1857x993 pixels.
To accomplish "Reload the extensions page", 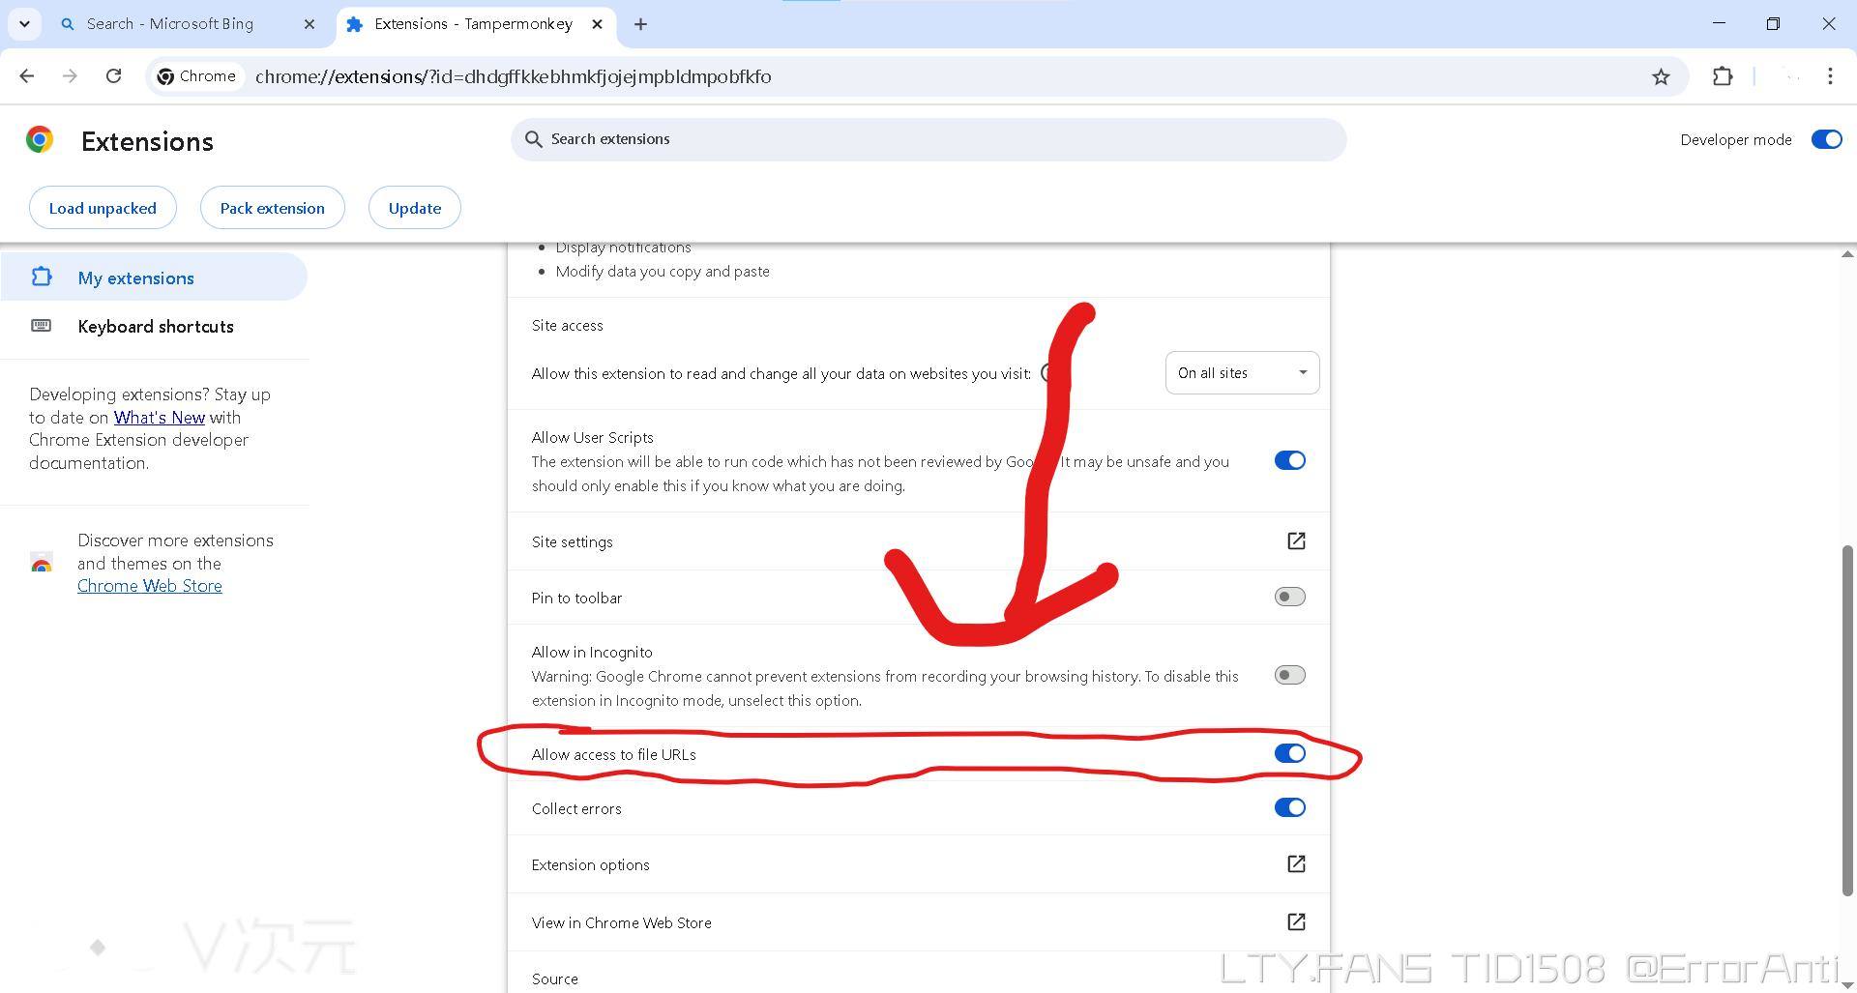I will pos(113,76).
